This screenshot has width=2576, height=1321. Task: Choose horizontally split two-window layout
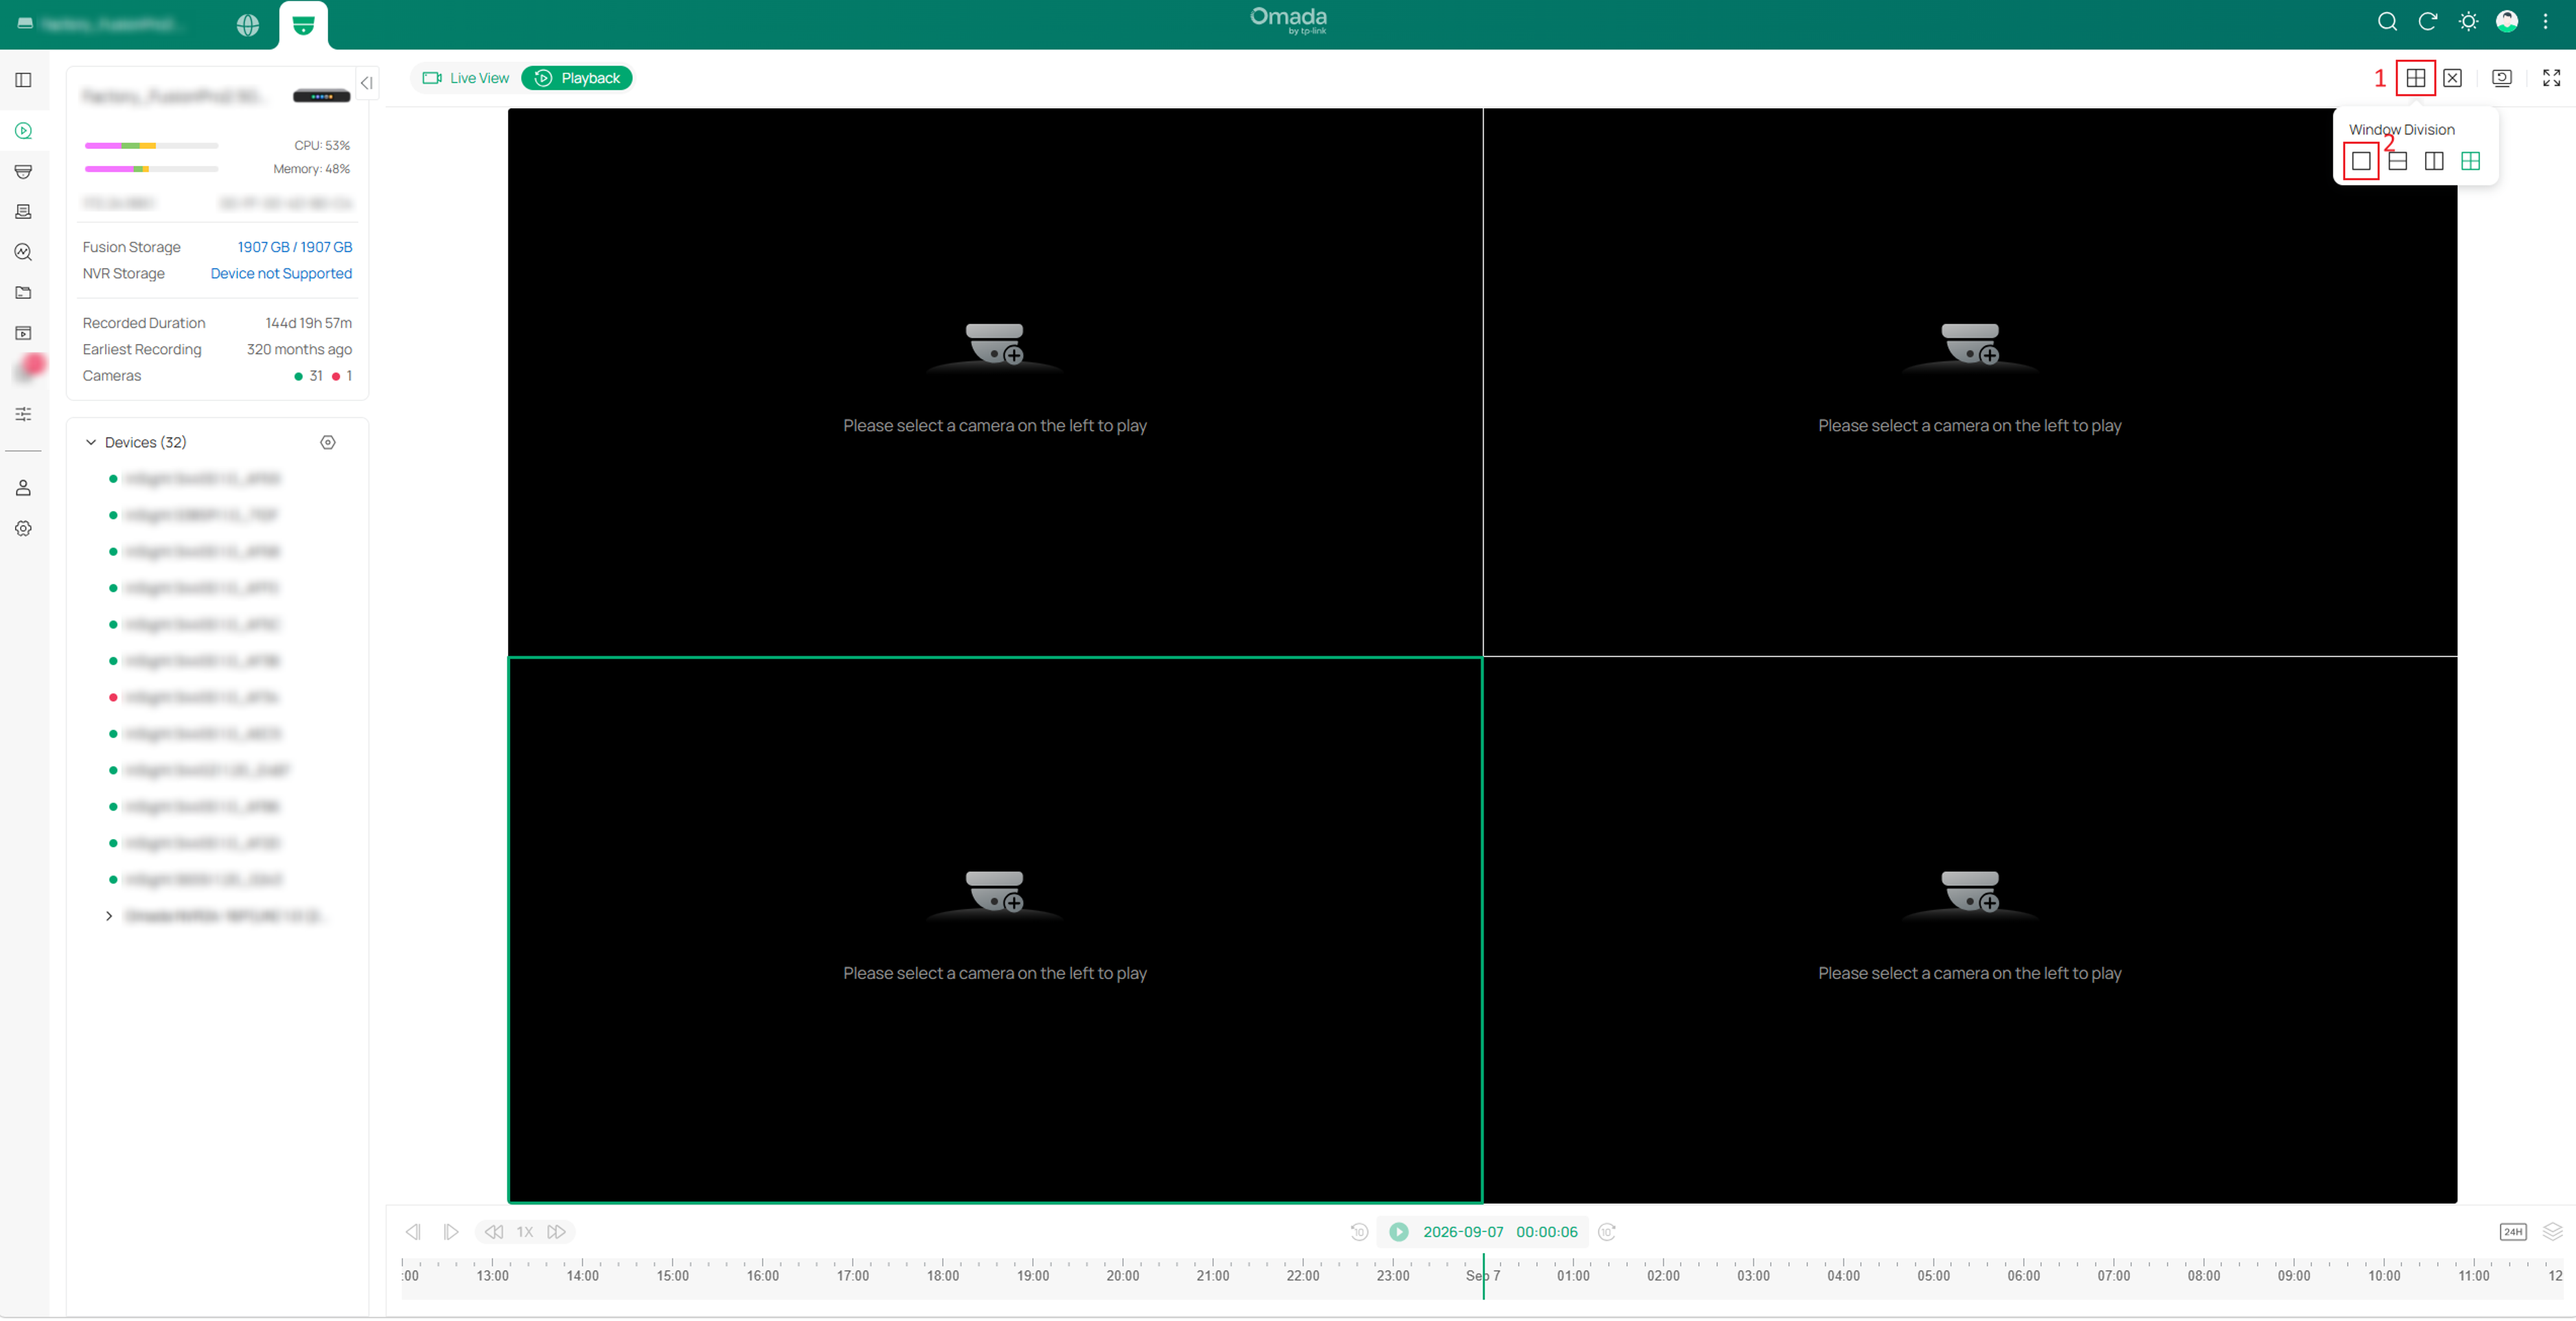tap(2397, 161)
